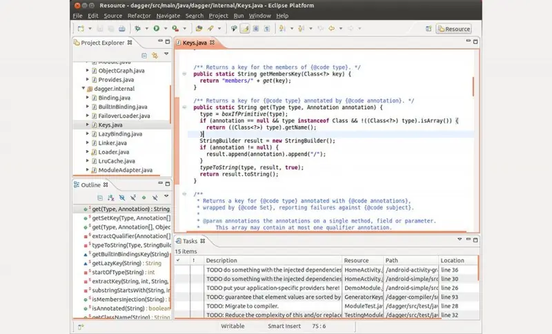Switch to the Keys.java editor tab

195,43
